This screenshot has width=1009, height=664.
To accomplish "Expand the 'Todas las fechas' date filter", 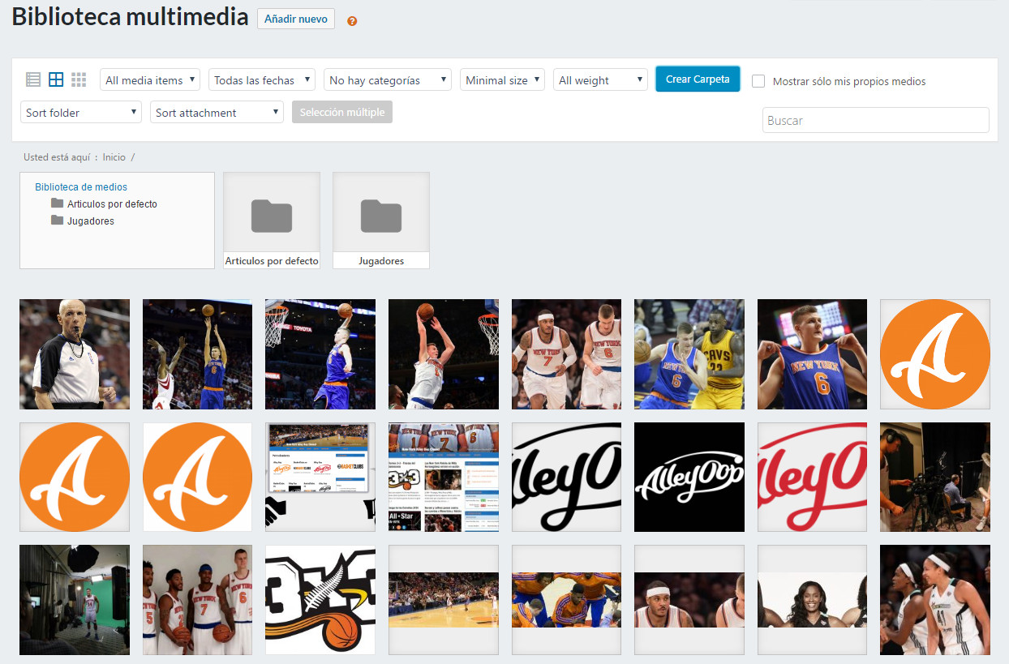I will [262, 79].
